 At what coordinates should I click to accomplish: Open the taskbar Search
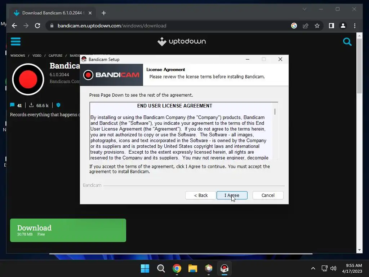[x=161, y=268]
